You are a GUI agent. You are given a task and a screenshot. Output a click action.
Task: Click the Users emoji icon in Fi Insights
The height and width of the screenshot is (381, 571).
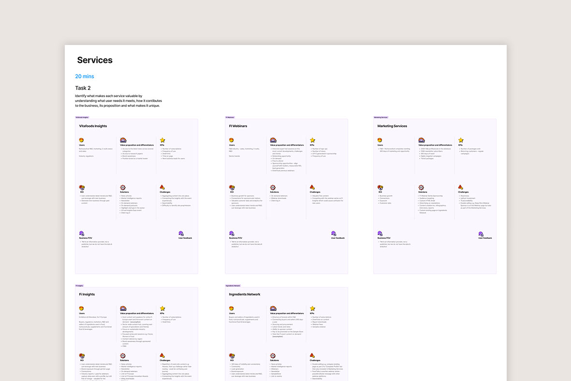[82, 308]
